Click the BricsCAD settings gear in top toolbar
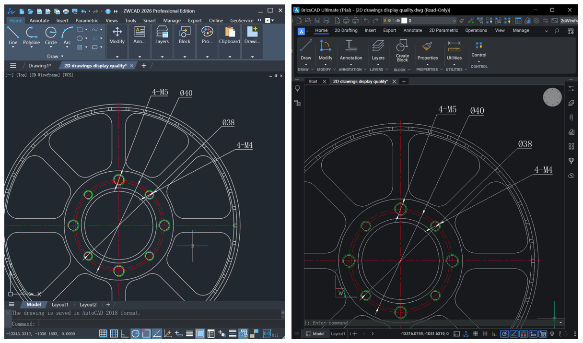Image resolution: width=583 pixels, height=343 pixels. point(536,21)
